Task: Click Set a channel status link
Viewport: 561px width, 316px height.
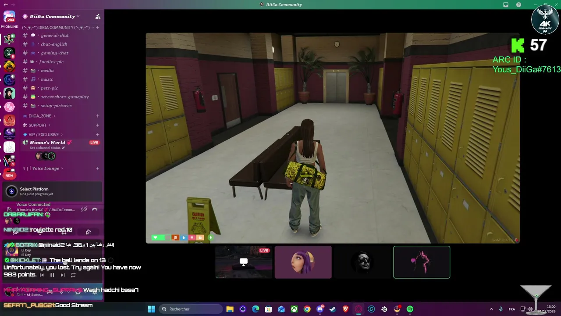Action: point(47,148)
